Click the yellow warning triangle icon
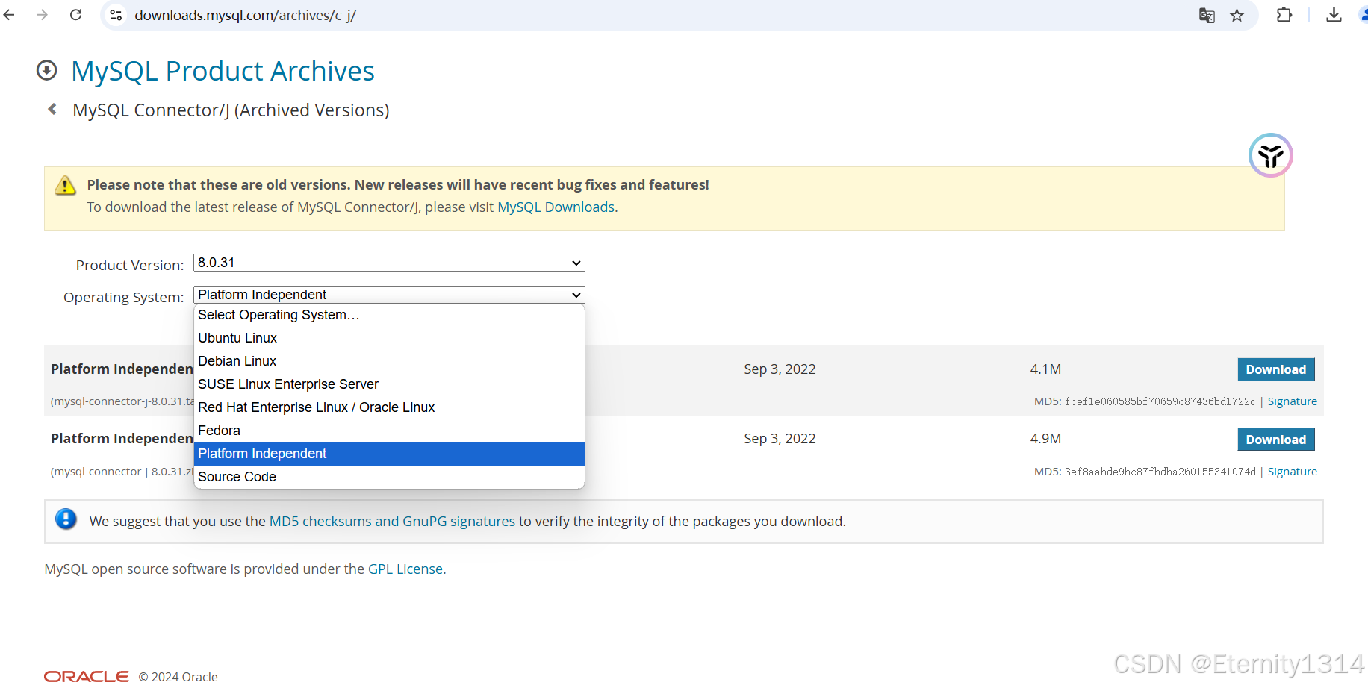This screenshot has height=688, width=1368. [65, 185]
